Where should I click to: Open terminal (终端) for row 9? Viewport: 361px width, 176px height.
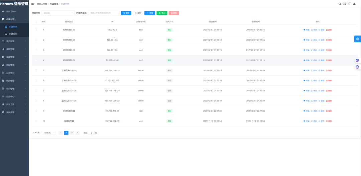pos(307,111)
